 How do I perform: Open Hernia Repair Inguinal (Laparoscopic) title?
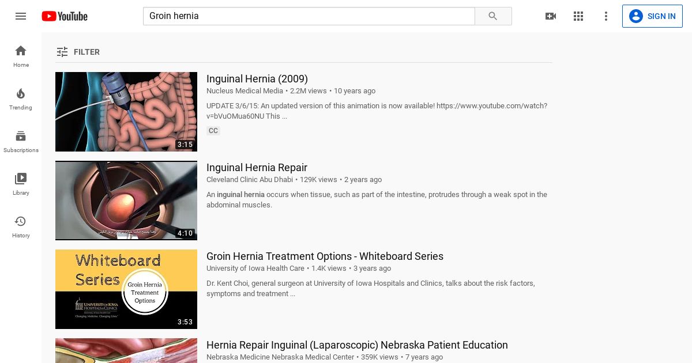357,345
